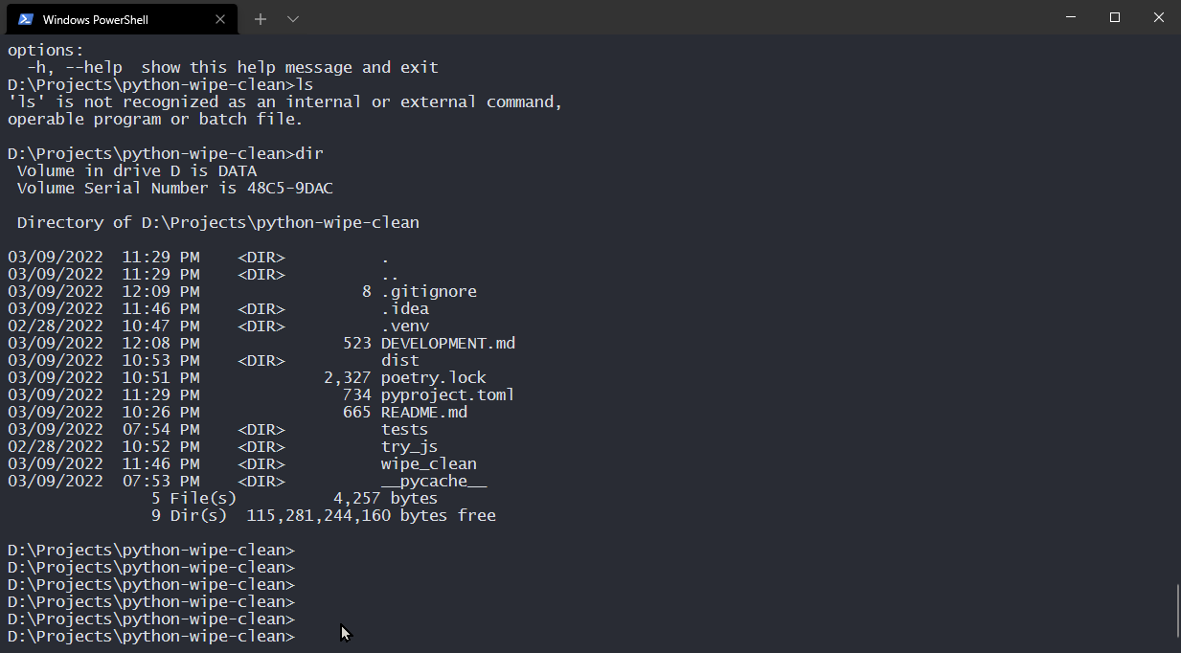
Task: Click the 'dir' command text
Action: (309, 154)
